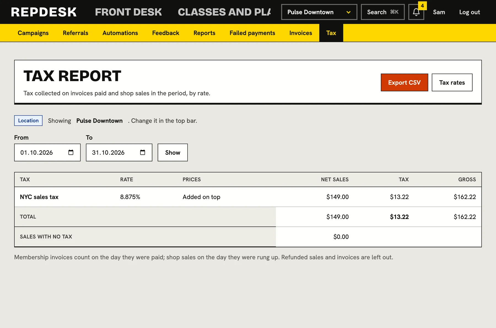
Task: Switch to the Campaigns tab
Action: pos(33,33)
